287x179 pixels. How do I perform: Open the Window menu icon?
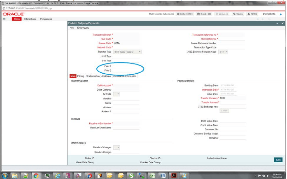click(234, 14)
